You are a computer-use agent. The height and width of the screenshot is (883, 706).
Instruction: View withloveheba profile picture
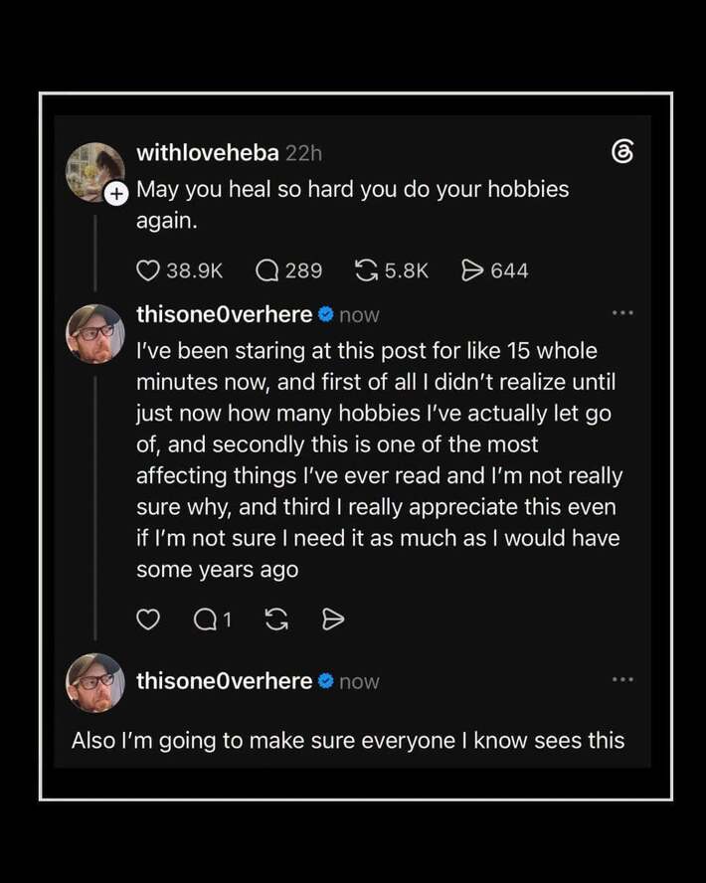coord(94,172)
